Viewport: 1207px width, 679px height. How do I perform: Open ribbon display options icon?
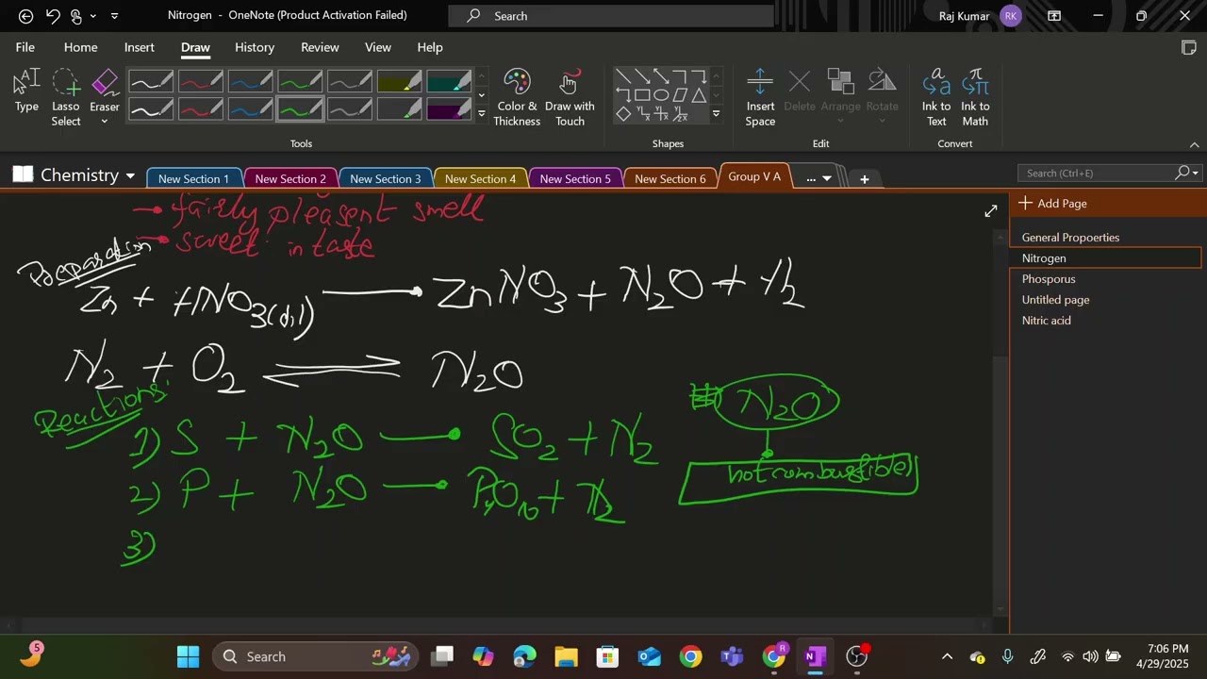(1054, 16)
